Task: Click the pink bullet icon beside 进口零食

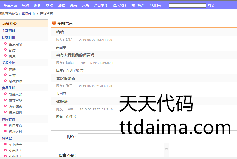Action: (x=5, y=125)
